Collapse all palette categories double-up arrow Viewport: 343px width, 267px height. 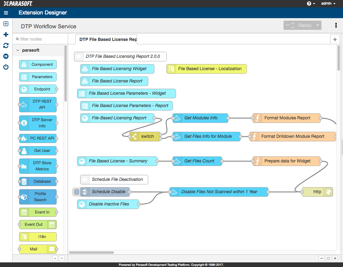pyautogui.click(x=55, y=258)
